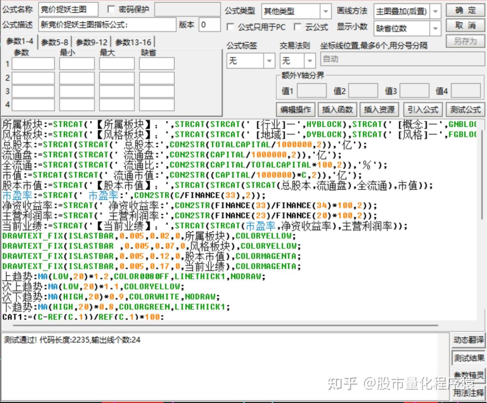This screenshot has height=403, width=487.
Task: Click the 插入函数 button
Action: pos(337,110)
